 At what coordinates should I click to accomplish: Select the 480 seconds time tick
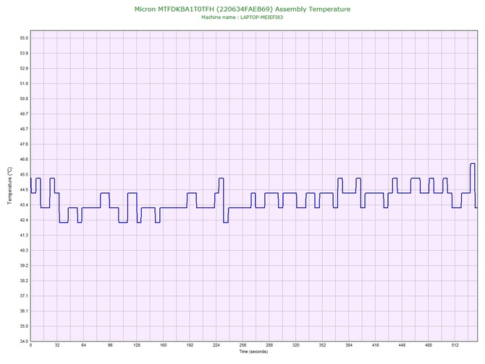click(429, 345)
